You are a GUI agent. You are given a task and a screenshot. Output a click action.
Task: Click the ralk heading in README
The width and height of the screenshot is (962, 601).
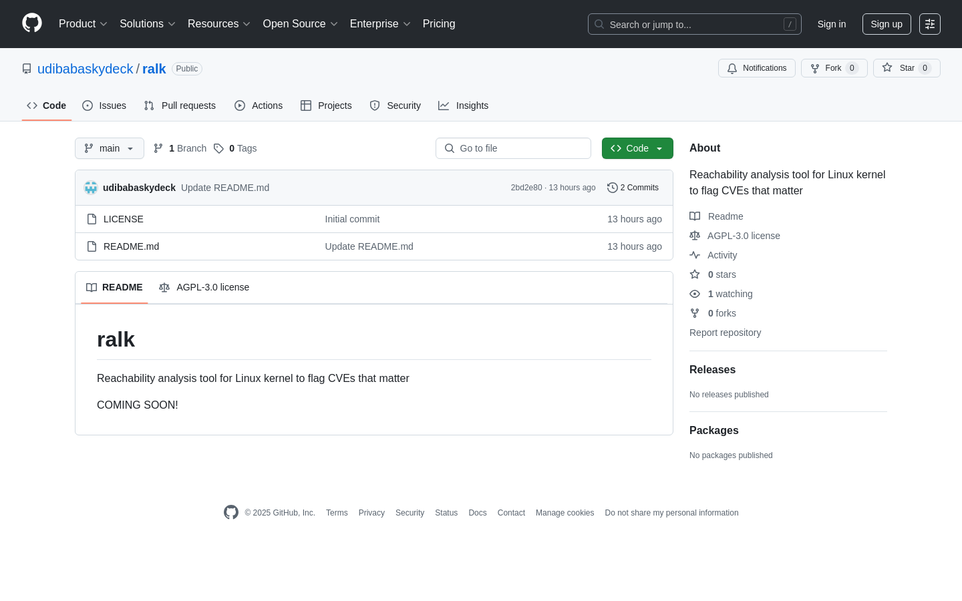(116, 339)
